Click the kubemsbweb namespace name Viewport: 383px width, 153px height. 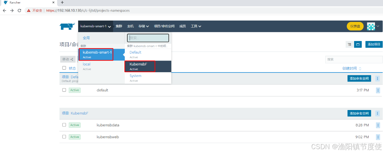coord(108,137)
